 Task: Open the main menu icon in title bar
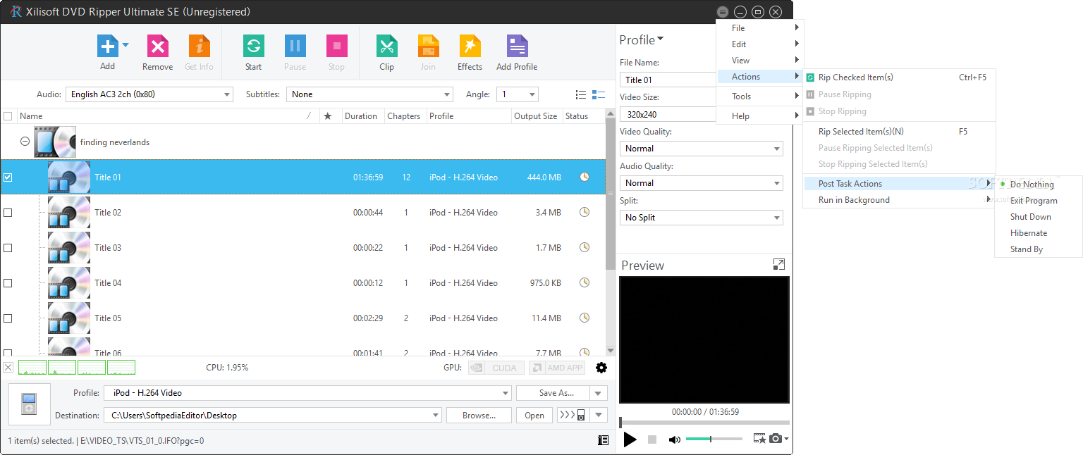click(722, 12)
